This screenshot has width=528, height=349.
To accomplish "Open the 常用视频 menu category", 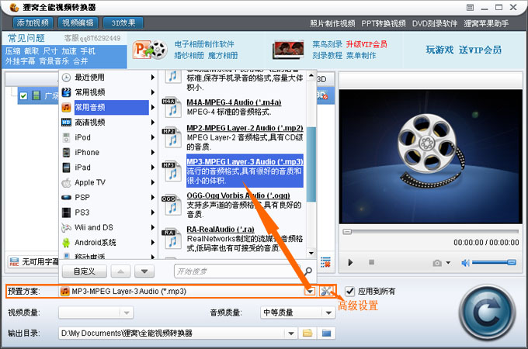I will tap(108, 92).
